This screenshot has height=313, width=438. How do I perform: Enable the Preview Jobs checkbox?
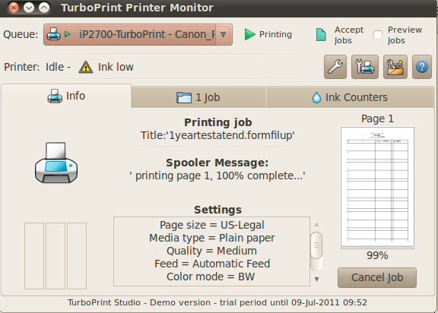(378, 35)
